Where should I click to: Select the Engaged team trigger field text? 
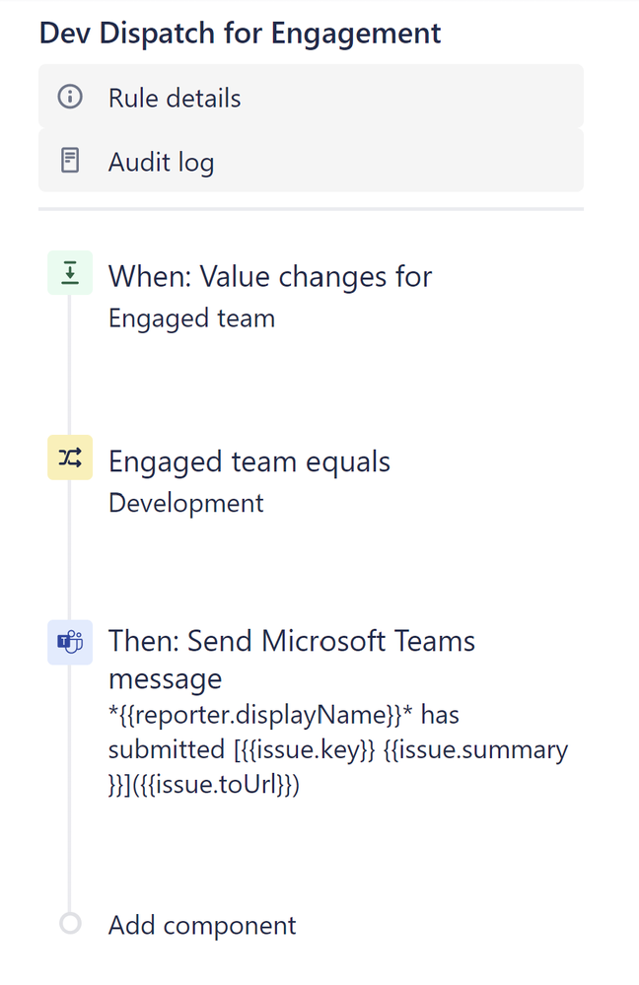click(x=190, y=317)
